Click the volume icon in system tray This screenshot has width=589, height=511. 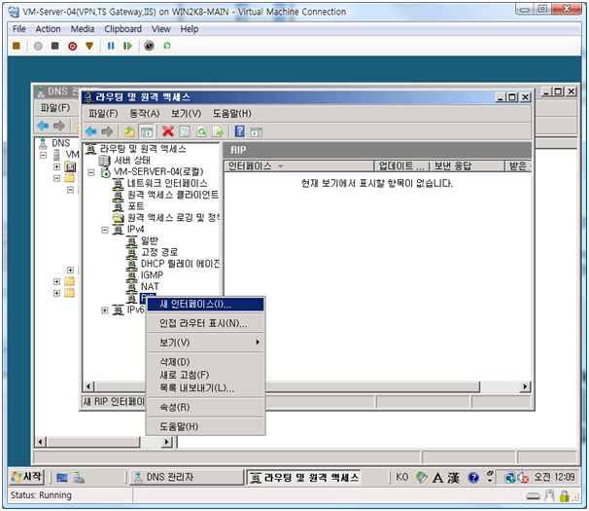[523, 478]
